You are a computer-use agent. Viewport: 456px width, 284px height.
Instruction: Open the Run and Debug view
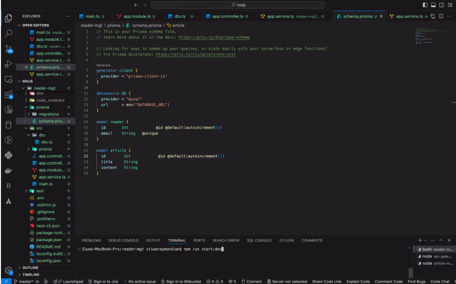click(8, 64)
